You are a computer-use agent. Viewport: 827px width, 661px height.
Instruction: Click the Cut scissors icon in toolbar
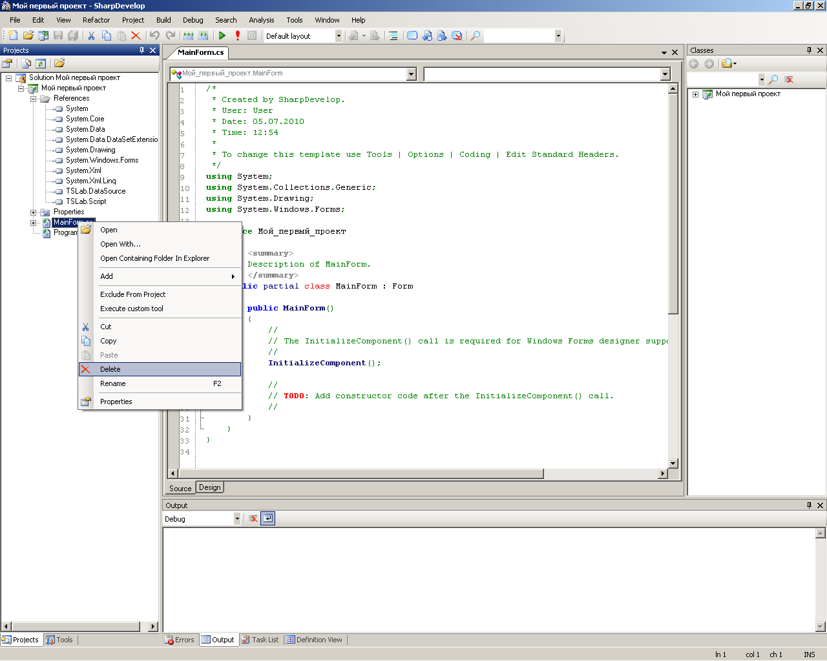pyautogui.click(x=91, y=36)
